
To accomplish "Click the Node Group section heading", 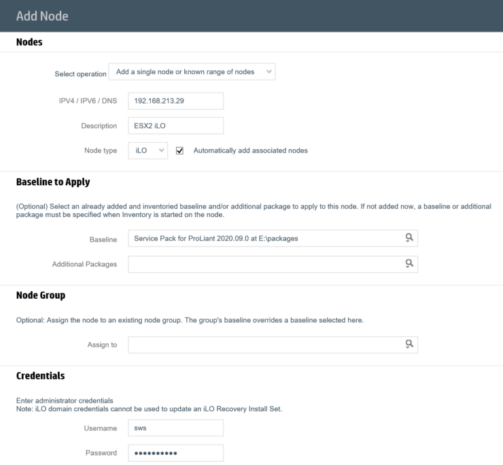I will coord(41,295).
